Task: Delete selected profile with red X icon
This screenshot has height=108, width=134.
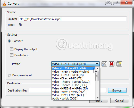Action: click(112, 64)
